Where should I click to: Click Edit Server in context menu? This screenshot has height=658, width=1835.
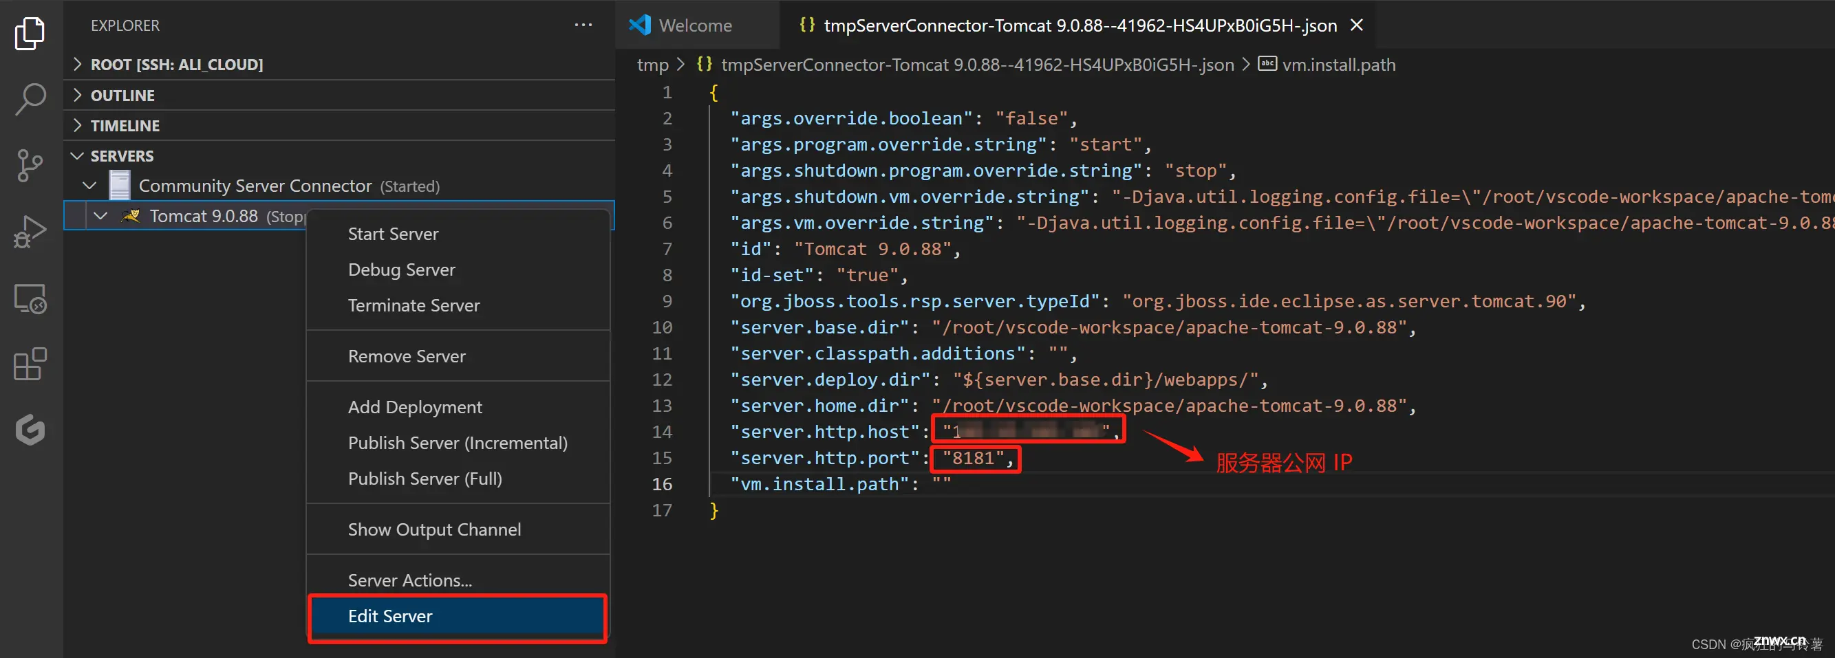point(458,616)
